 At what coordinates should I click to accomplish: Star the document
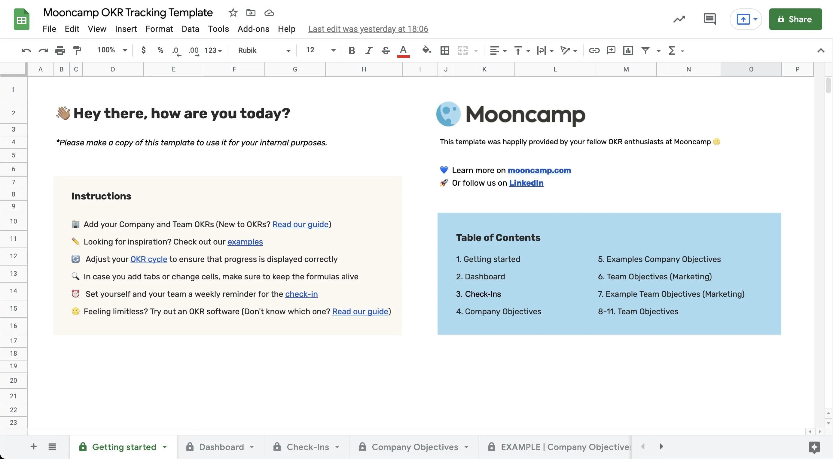pyautogui.click(x=233, y=13)
